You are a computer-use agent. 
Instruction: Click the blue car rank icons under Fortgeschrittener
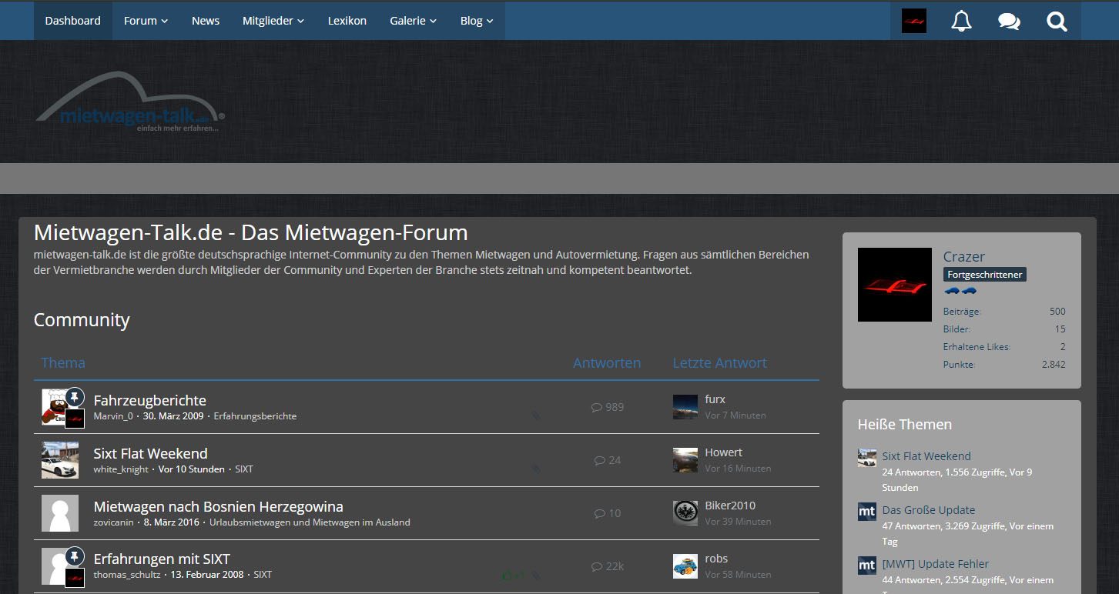[960, 291]
